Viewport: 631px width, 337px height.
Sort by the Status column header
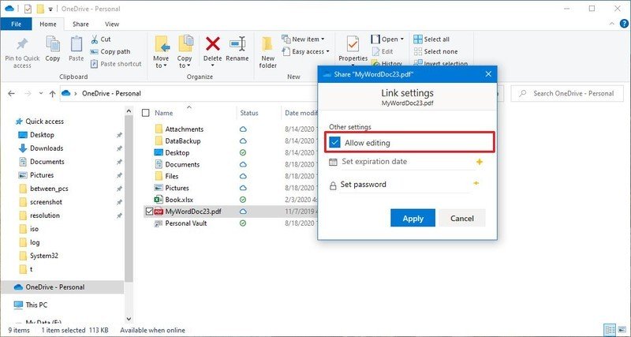[x=249, y=113]
